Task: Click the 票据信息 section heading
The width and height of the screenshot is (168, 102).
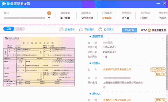Action: 98,36
